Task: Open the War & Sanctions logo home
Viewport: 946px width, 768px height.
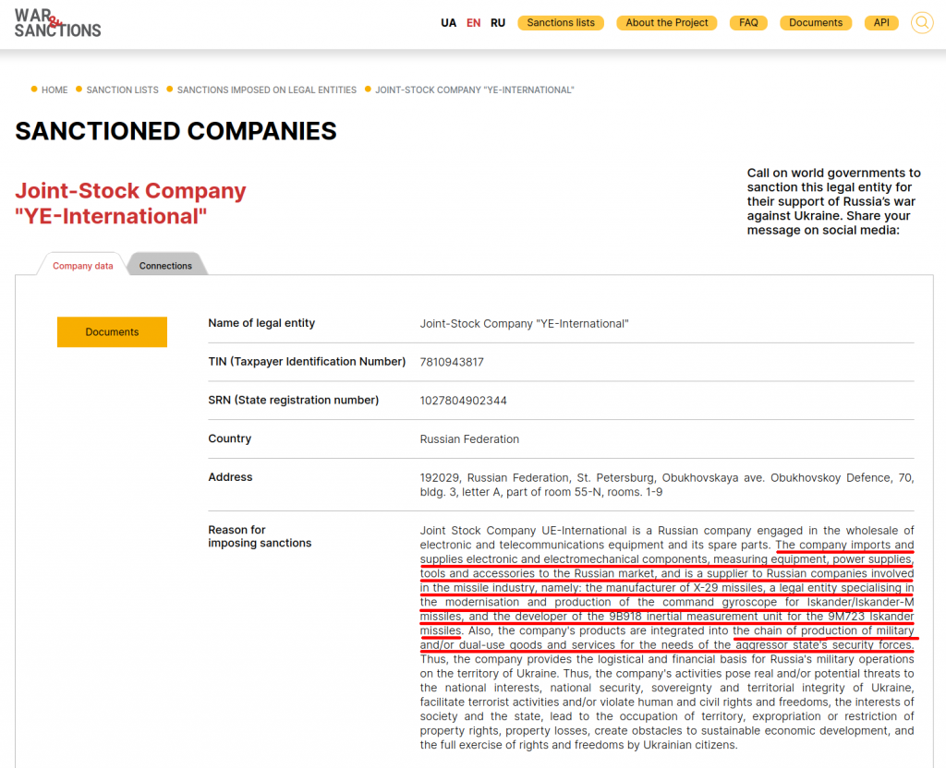Action: coord(57,23)
